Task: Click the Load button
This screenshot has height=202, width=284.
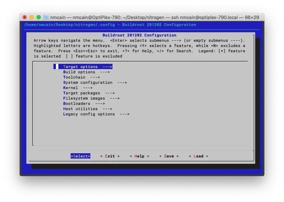Action: tap(198, 156)
